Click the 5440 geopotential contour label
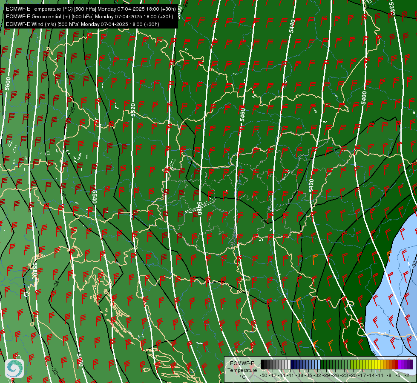 click(x=292, y=26)
